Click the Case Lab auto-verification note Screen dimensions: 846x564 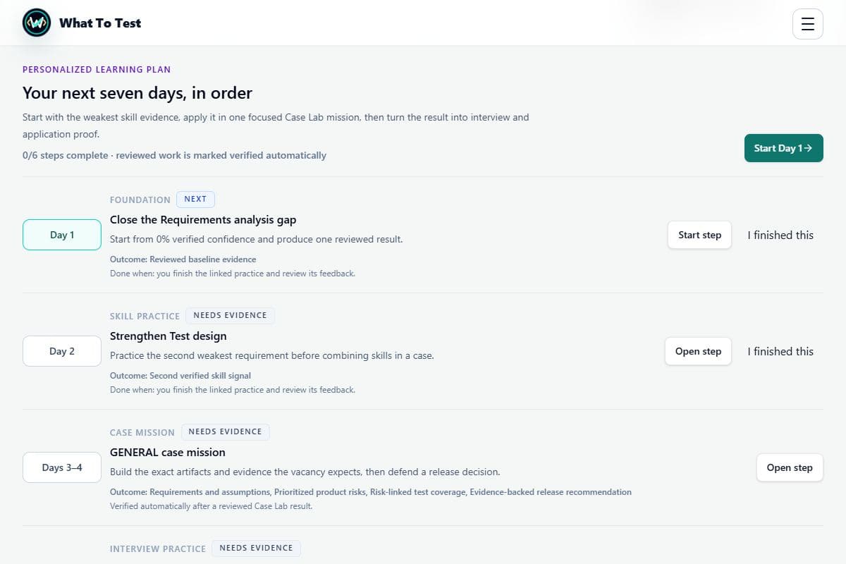tap(211, 506)
